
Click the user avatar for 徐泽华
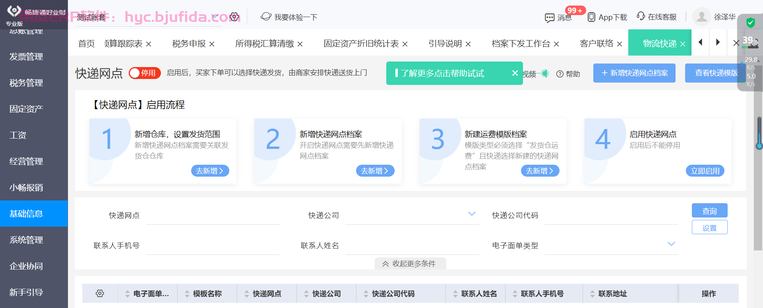701,17
